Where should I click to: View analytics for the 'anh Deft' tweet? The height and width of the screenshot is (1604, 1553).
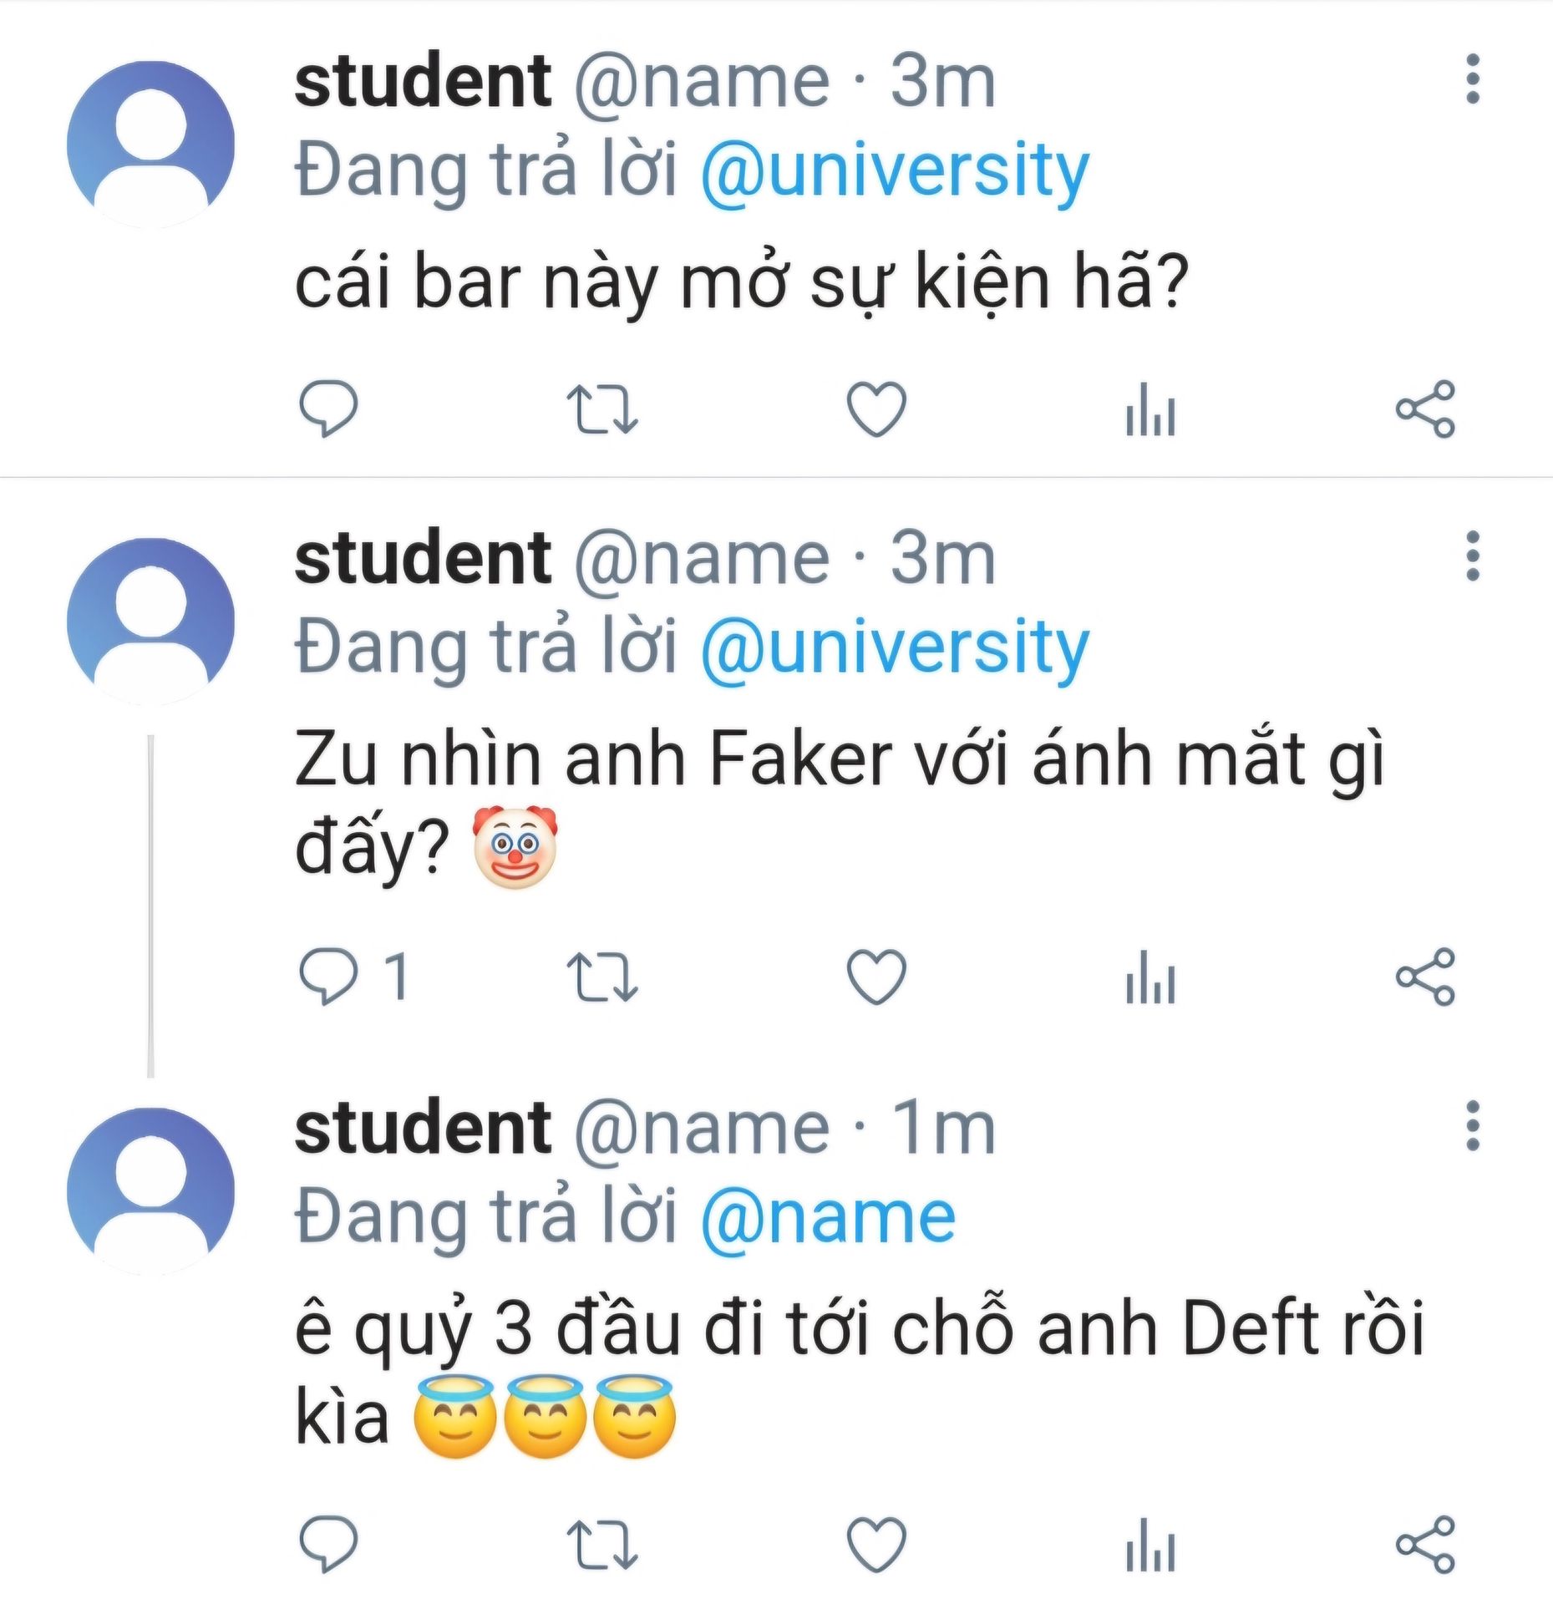(x=1150, y=1544)
